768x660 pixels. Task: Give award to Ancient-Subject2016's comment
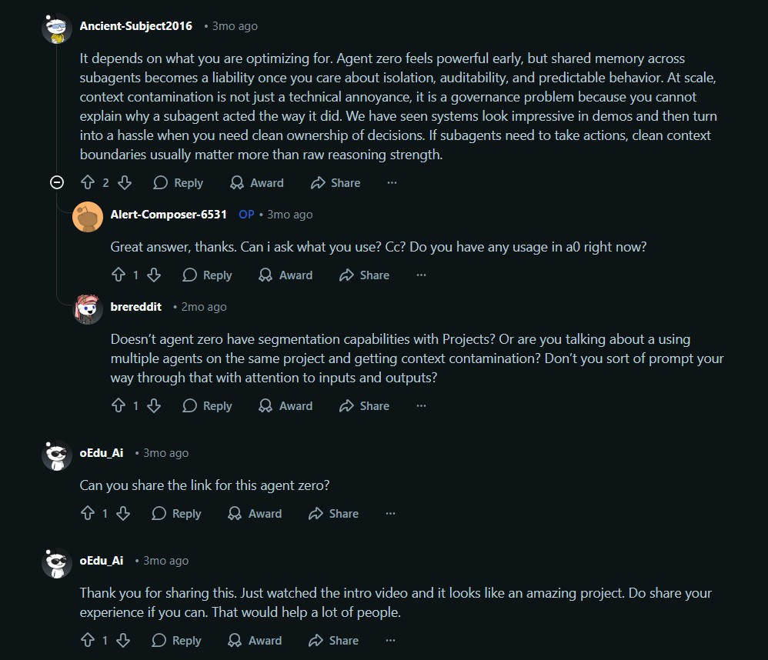[x=256, y=183]
